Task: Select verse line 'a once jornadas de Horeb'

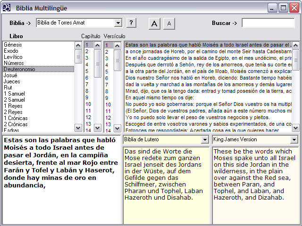Action: pos(208,51)
